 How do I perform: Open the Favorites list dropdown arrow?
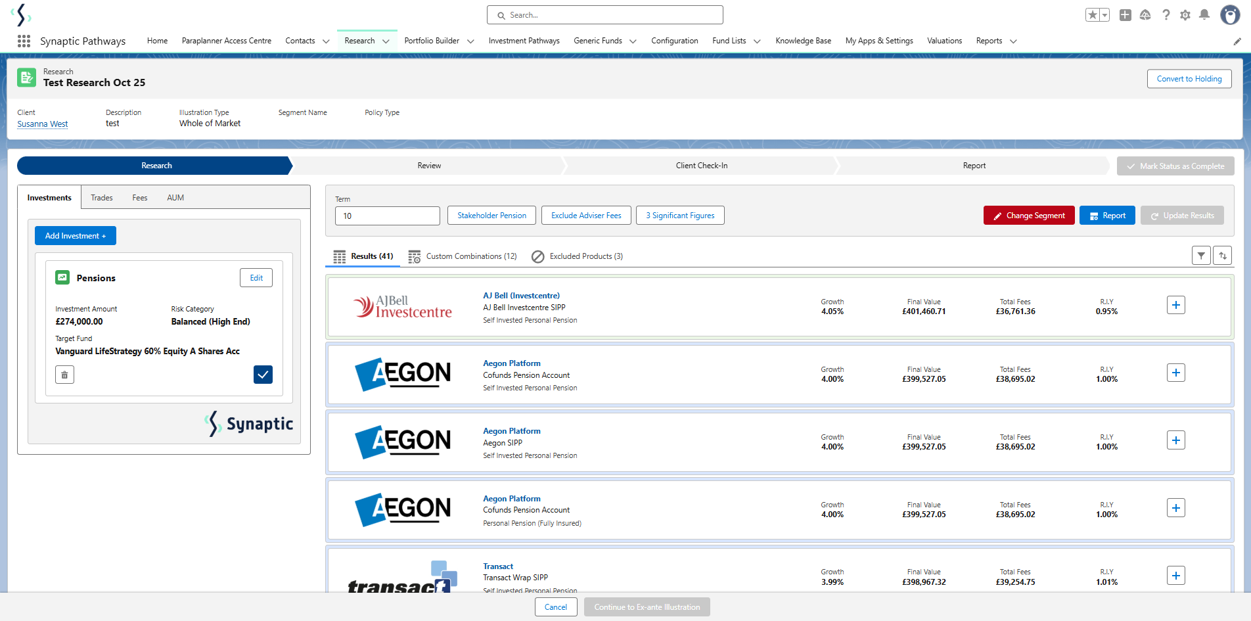pos(1105,14)
